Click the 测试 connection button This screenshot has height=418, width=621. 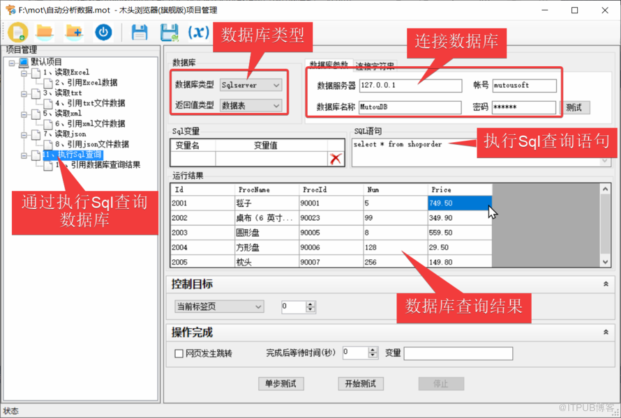point(574,107)
